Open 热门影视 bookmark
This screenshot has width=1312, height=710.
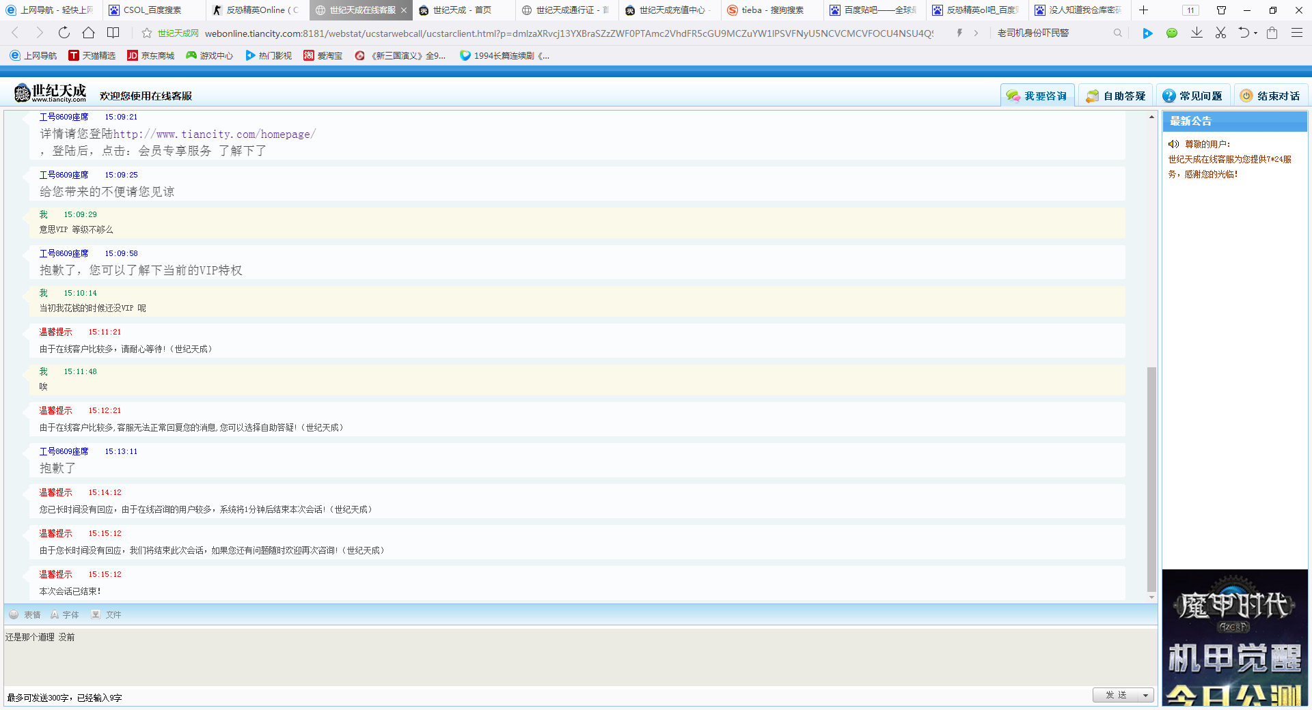click(x=269, y=55)
